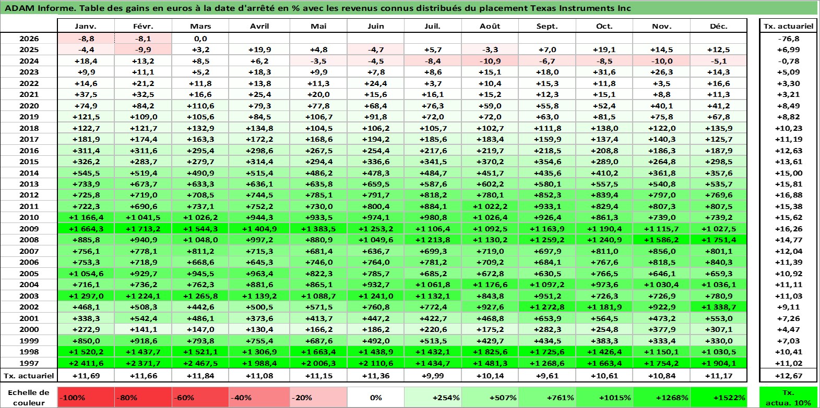
Task: Click cell +1 825,6 for August 1998
Action: [490, 352]
